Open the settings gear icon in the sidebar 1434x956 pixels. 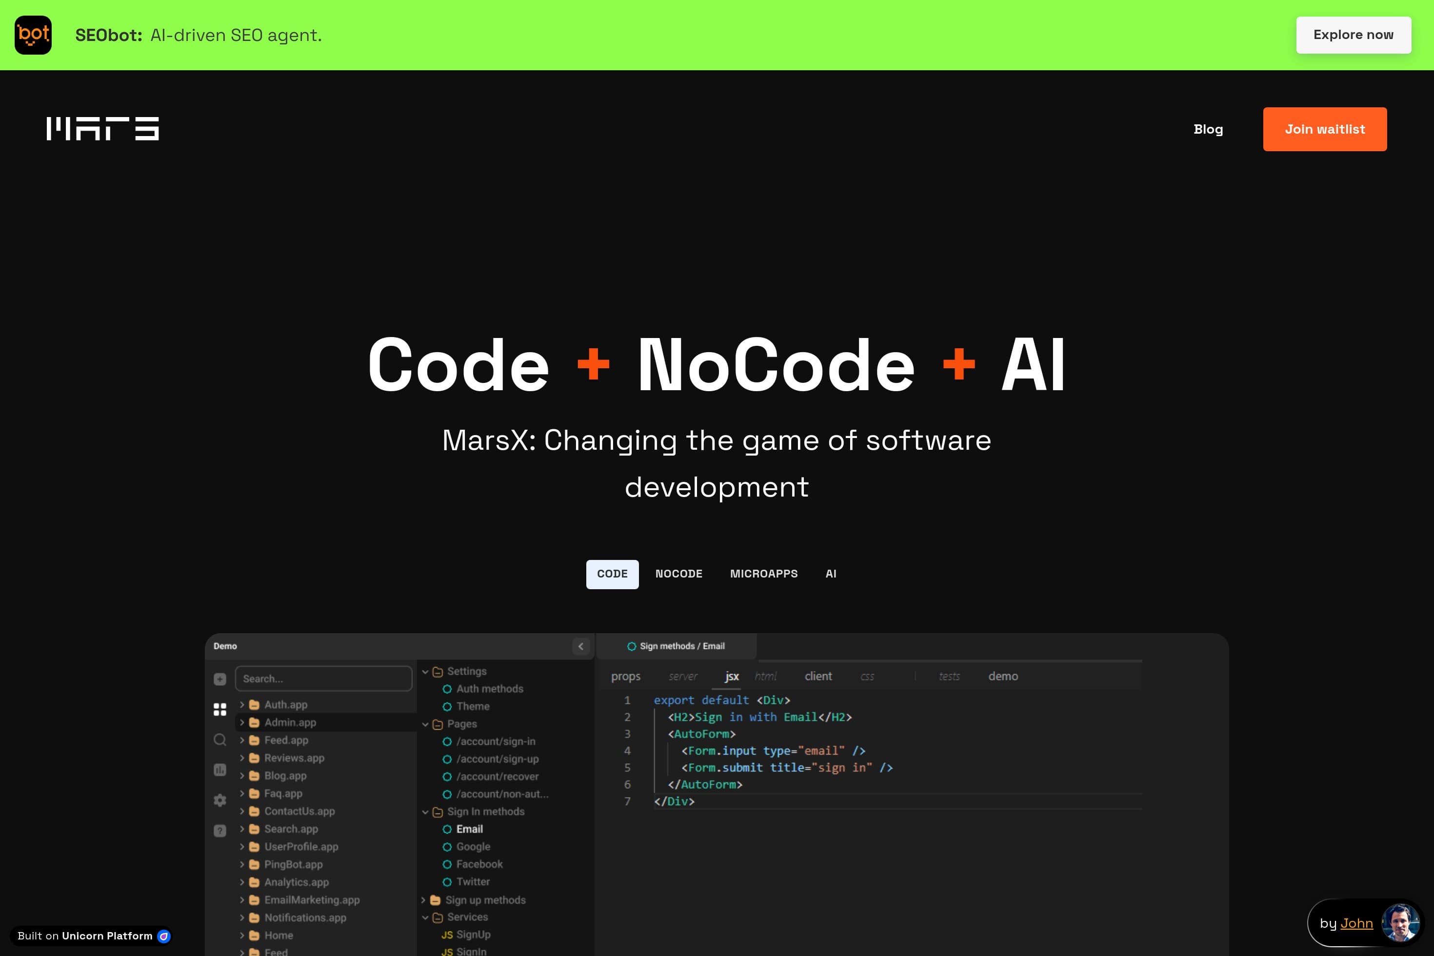pyautogui.click(x=219, y=800)
